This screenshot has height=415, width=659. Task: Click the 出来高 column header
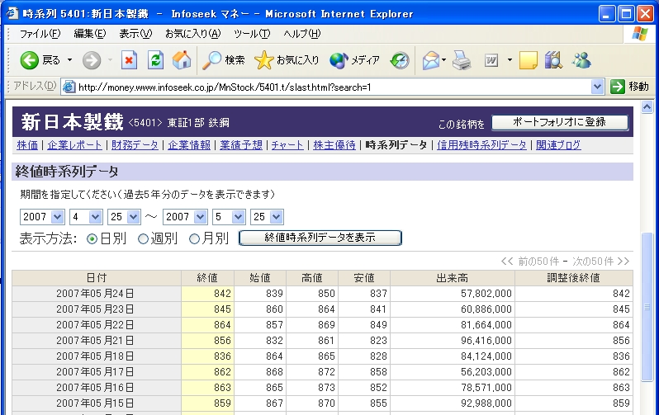pos(453,278)
